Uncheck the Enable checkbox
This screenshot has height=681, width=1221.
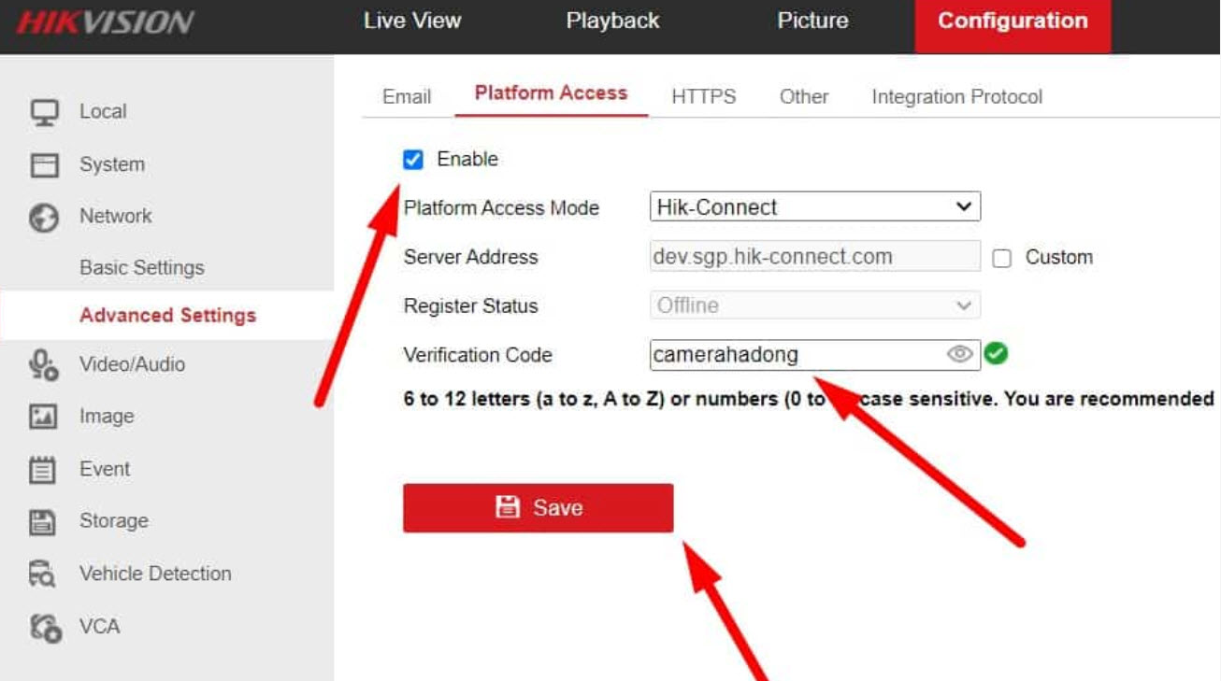tap(413, 160)
